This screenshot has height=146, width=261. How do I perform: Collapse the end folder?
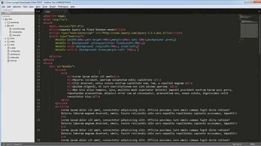coord(5,26)
